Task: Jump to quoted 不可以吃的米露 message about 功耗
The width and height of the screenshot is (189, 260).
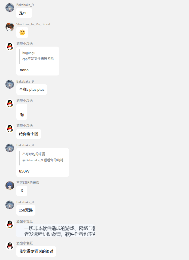Action: pos(43,157)
